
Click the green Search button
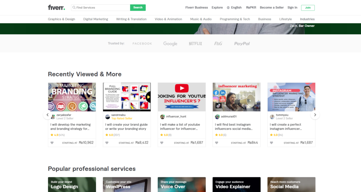click(138, 7)
